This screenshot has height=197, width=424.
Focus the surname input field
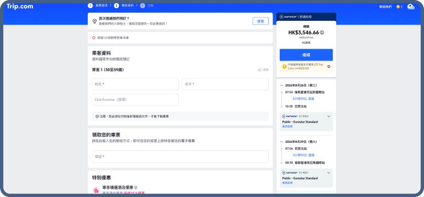pos(135,84)
